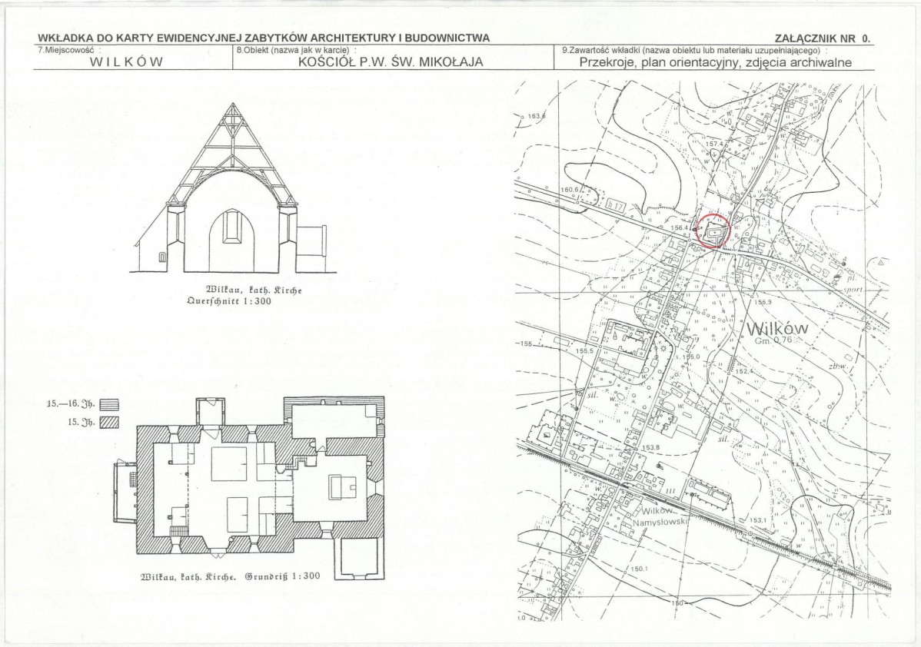Click the large Wilków label on the map
Viewport: 921px width, 647px height.
point(776,328)
